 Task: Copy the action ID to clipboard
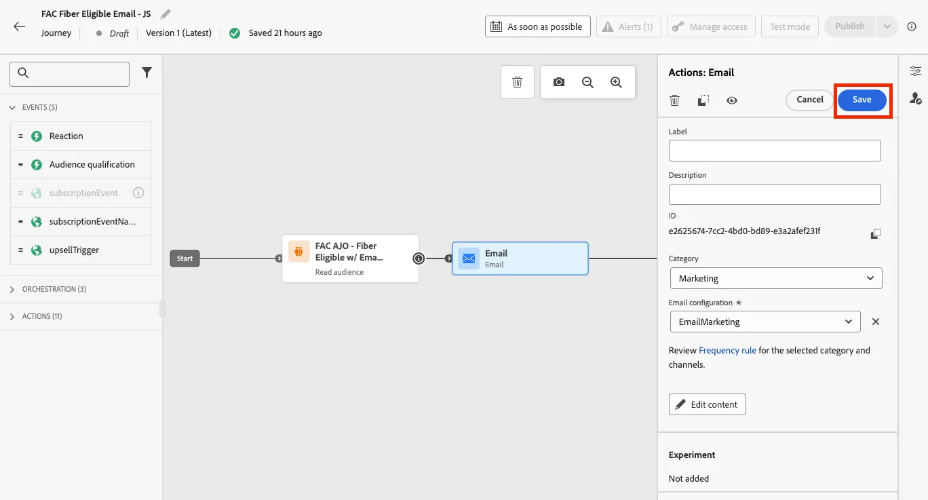point(876,234)
